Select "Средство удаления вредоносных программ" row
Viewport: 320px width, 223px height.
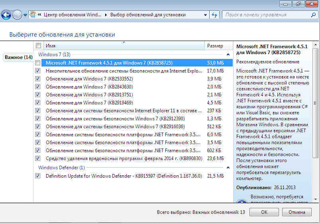(x=137, y=158)
